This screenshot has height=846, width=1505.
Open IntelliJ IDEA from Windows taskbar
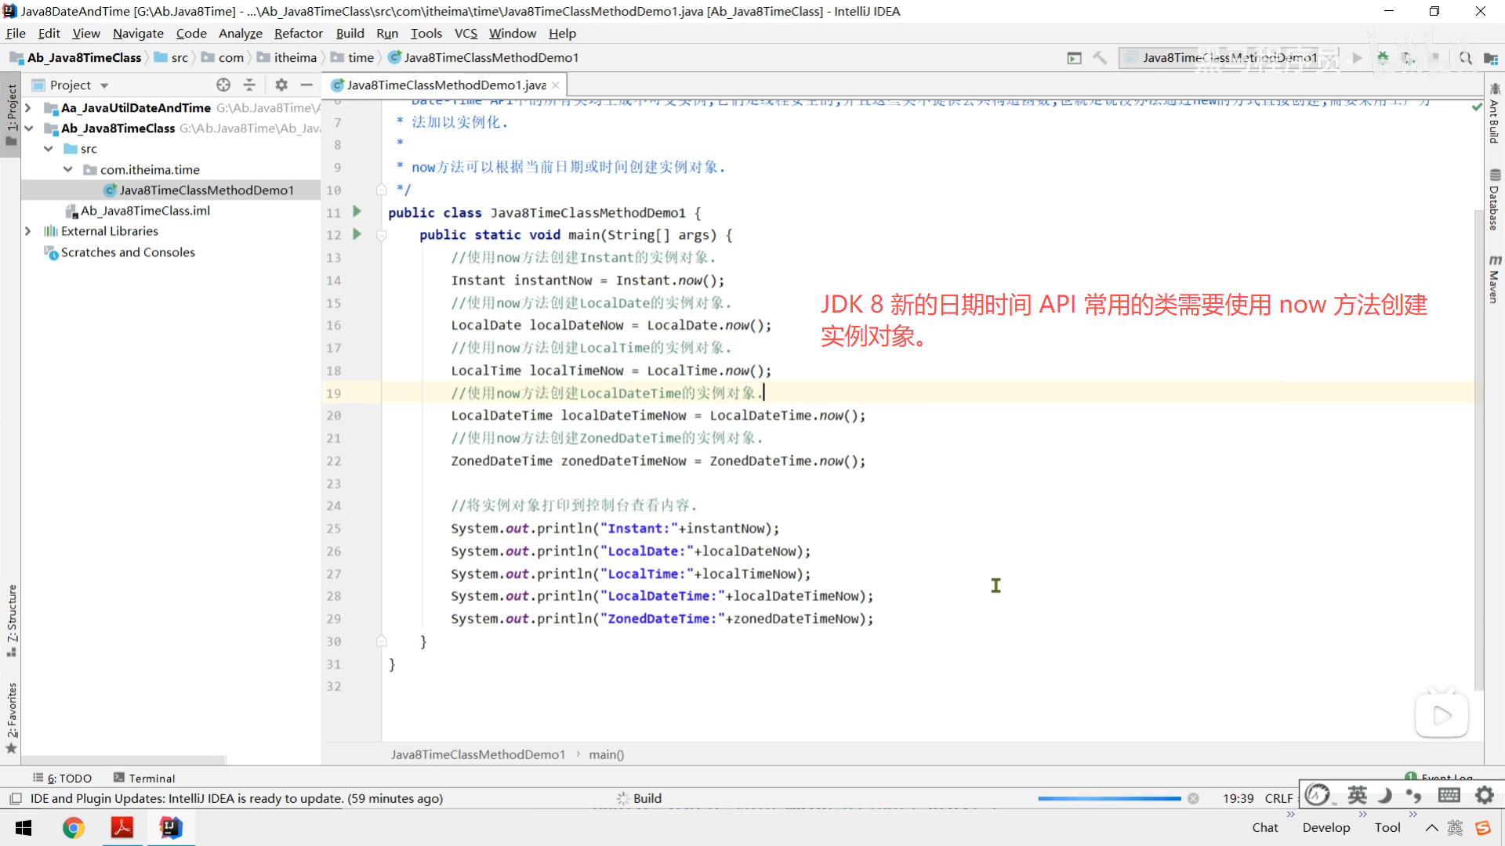[x=170, y=827]
